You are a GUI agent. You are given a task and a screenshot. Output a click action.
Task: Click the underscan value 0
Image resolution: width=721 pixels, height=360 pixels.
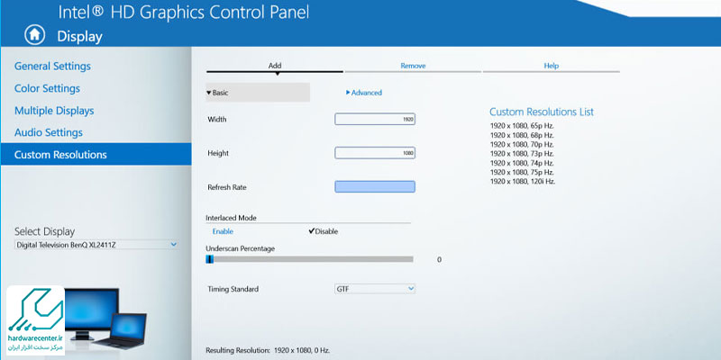[439, 259]
